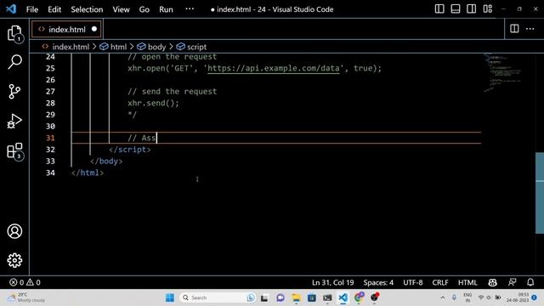Open the Go menu
The height and width of the screenshot is (306, 544).
144,9
